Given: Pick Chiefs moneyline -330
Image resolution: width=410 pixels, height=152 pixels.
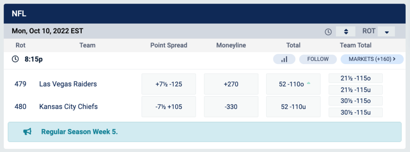Looking at the screenshot, I should click(x=231, y=107).
